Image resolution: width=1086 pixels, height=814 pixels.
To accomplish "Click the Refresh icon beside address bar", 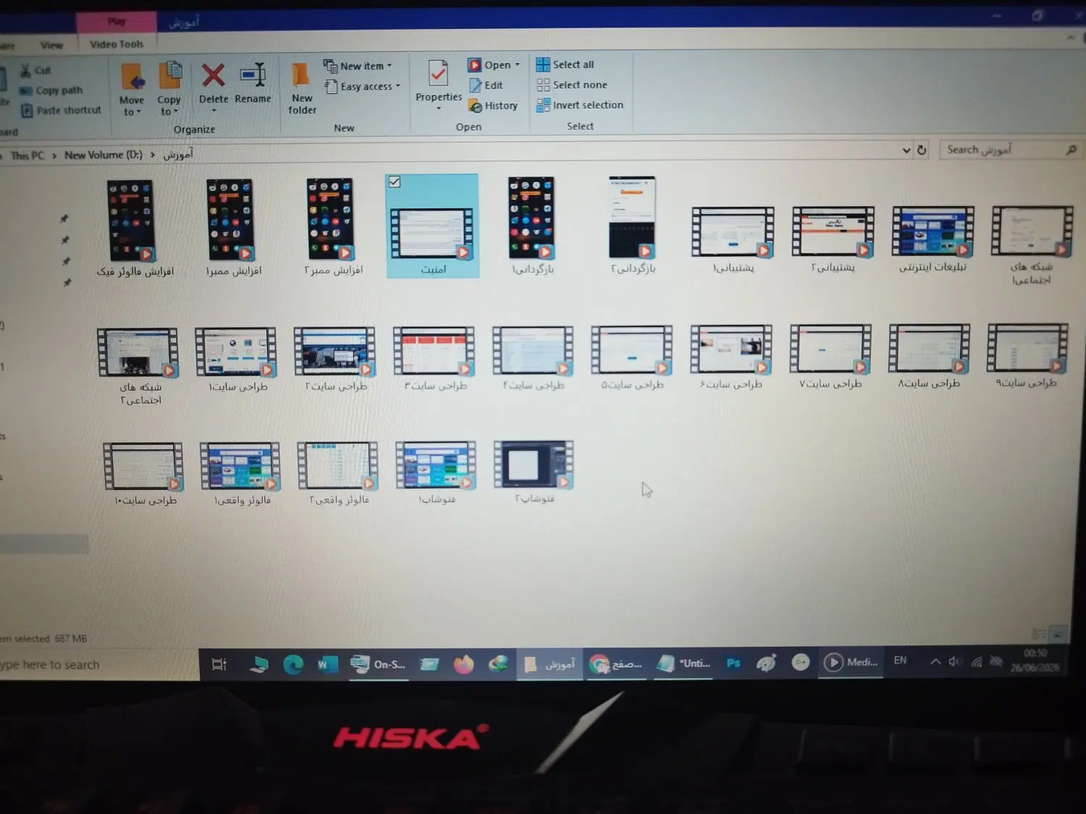I will pos(922,150).
